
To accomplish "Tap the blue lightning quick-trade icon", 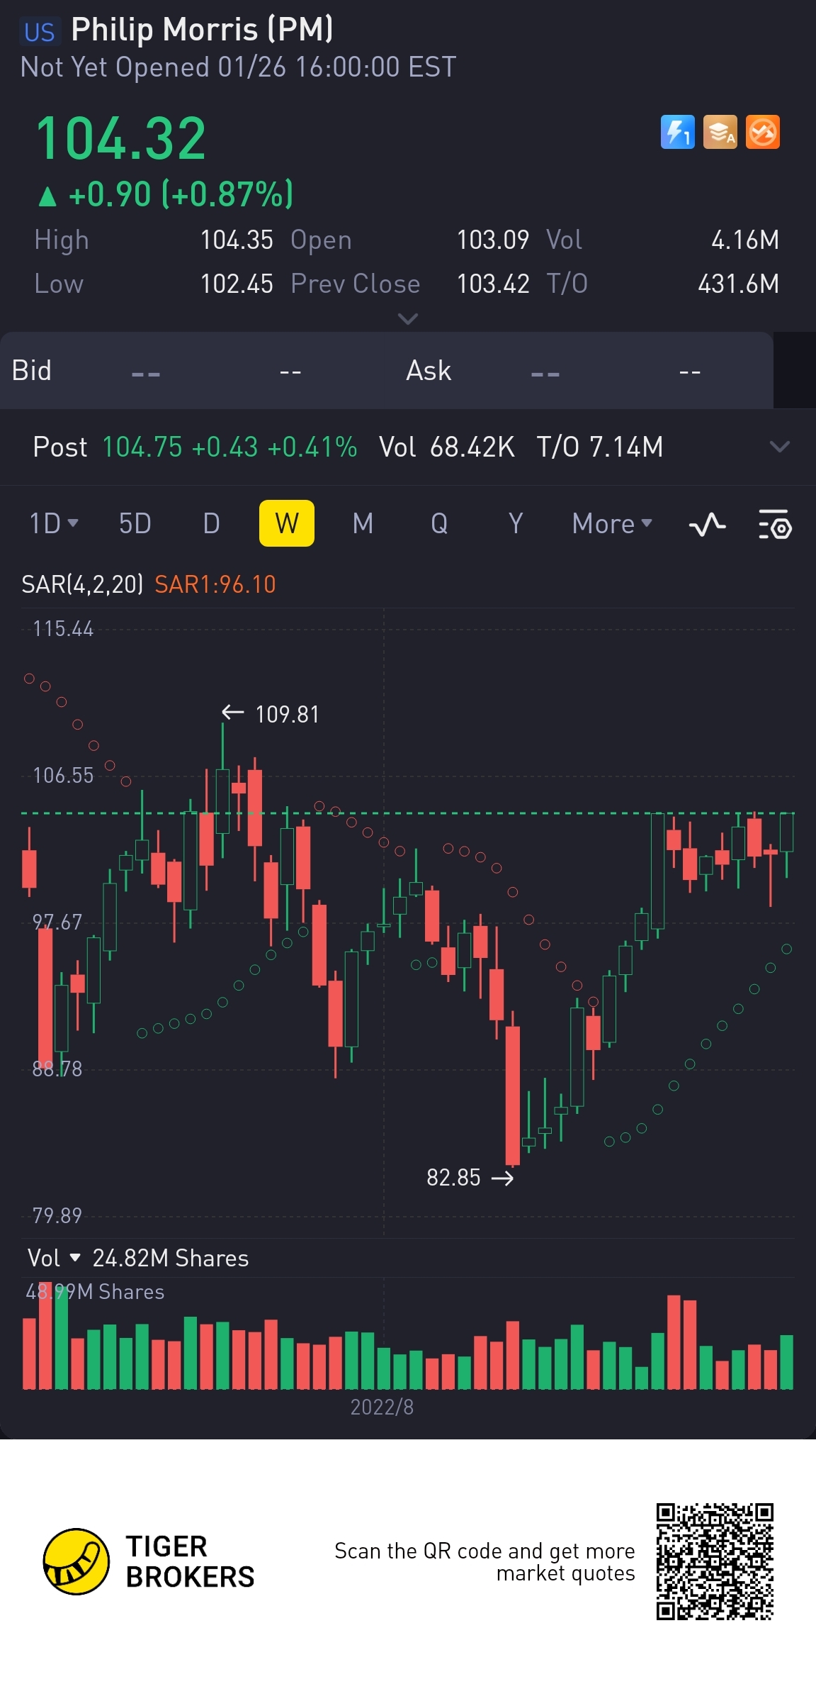I will click(677, 132).
